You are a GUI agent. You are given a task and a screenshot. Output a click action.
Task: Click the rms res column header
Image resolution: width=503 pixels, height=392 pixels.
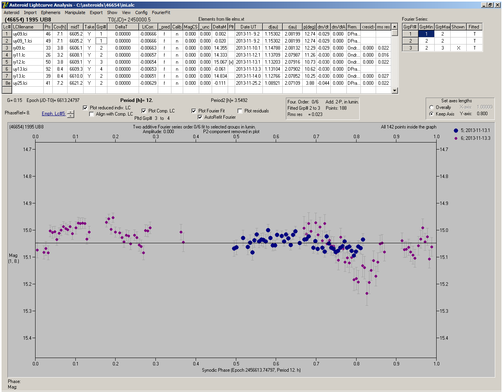click(383, 27)
